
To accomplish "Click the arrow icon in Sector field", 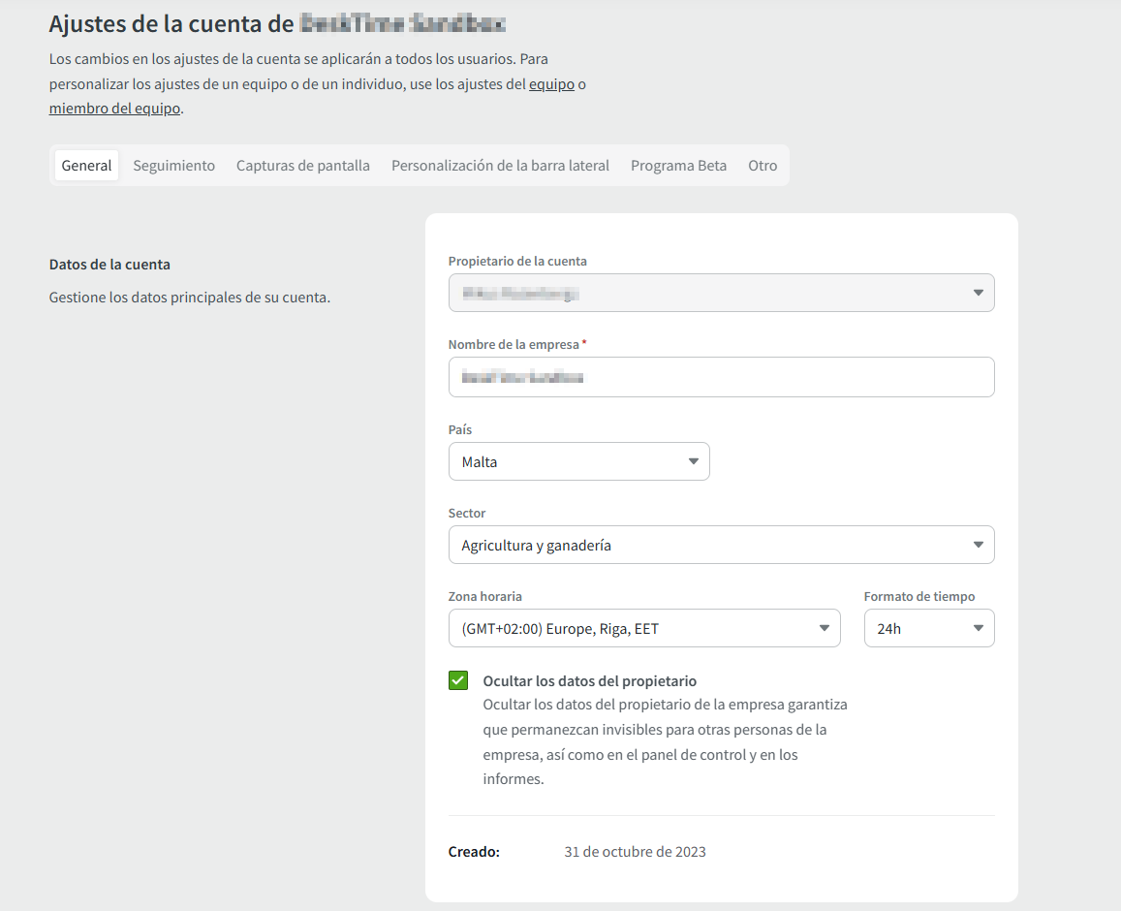I will pos(978,546).
